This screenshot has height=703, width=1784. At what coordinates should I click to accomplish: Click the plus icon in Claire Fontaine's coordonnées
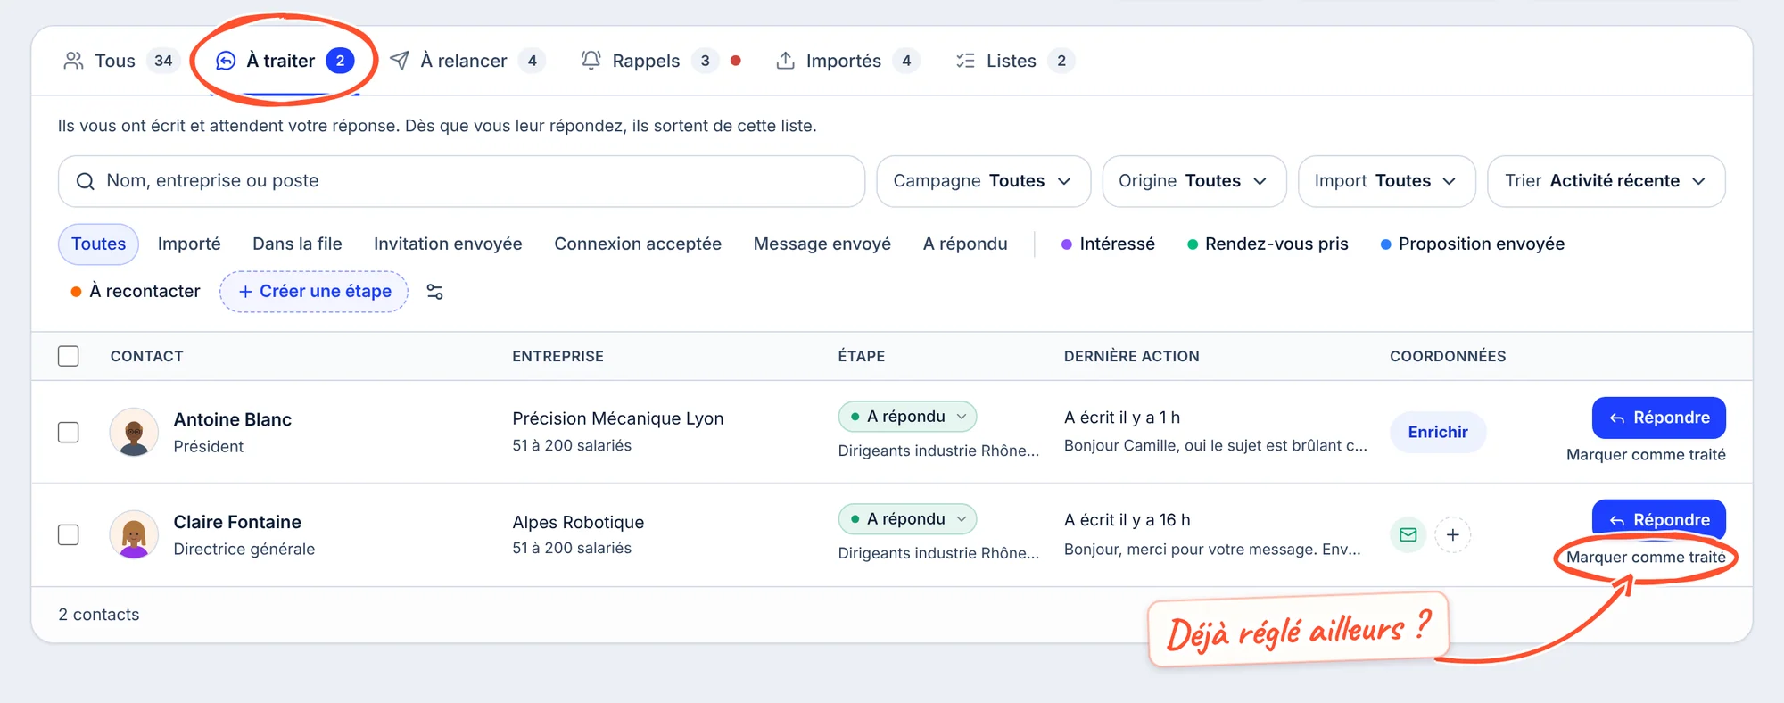pyautogui.click(x=1453, y=535)
